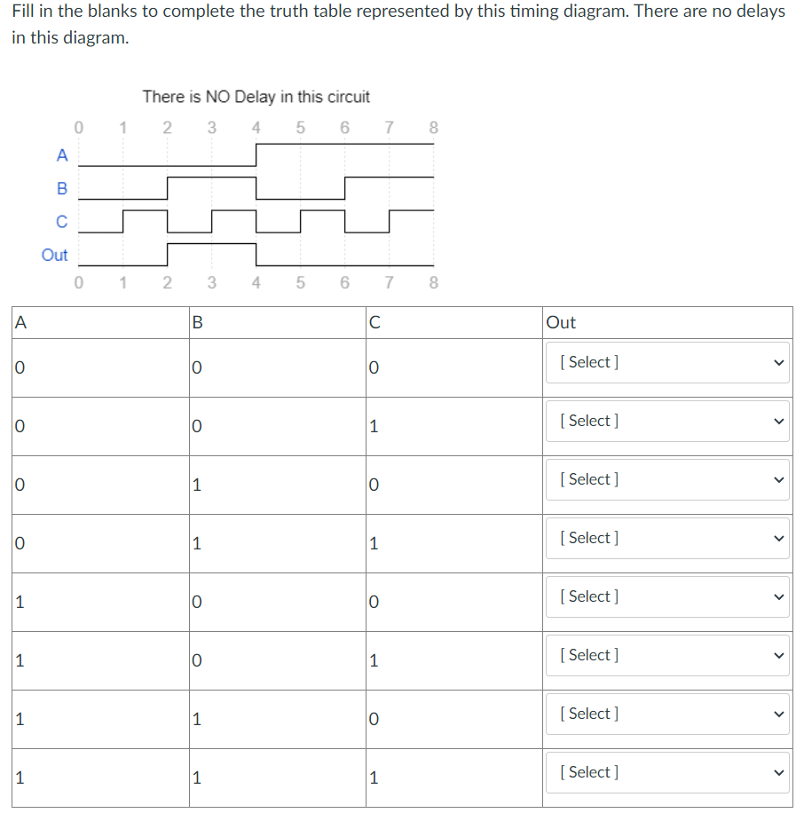This screenshot has width=804, height=821.
Task: Click the first [Select] placeholder text
Action: pos(588,361)
